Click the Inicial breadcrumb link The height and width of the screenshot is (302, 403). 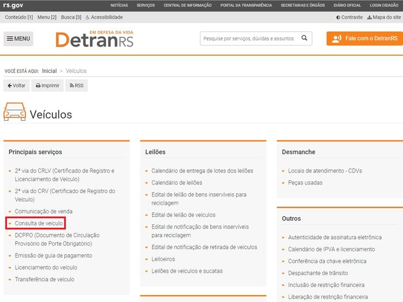coord(50,71)
